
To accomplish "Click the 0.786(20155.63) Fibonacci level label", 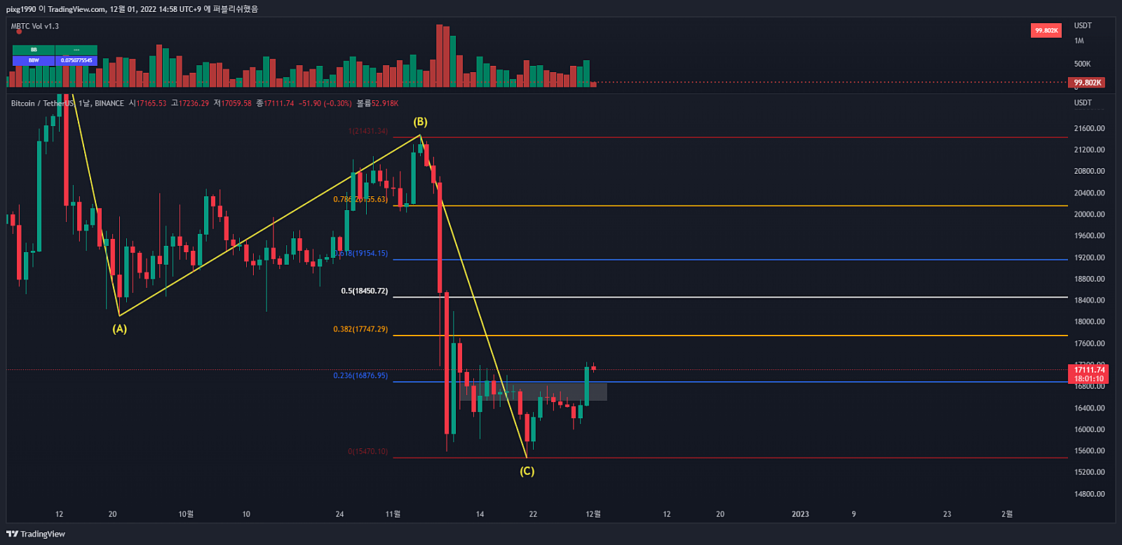I will tap(360, 200).
